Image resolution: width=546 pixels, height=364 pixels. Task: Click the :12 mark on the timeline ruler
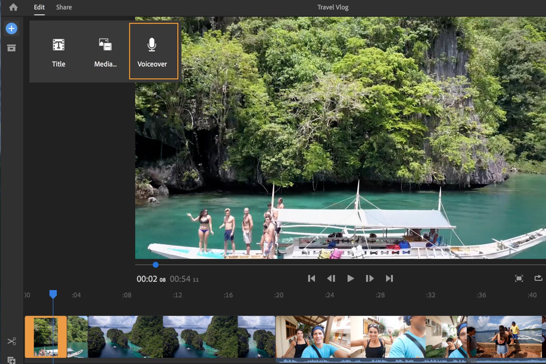coord(177,295)
